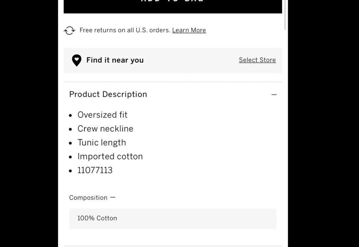This screenshot has width=359, height=247.
Task: Click the Oversized fit text
Action: [x=102, y=115]
